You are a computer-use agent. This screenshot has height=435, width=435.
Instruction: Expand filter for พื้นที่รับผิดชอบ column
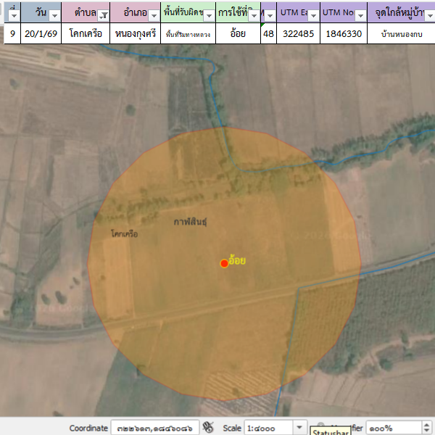pyautogui.click(x=209, y=15)
